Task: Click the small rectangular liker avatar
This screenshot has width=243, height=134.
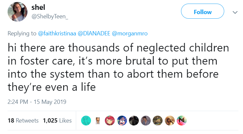Action: (x=98, y=121)
